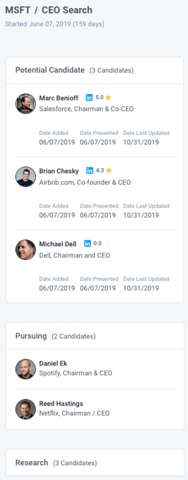Click Marc Benioff's profile photo
Viewport: 188px width, 480px height.
click(25, 103)
